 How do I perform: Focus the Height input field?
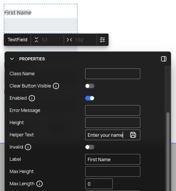click(113, 123)
